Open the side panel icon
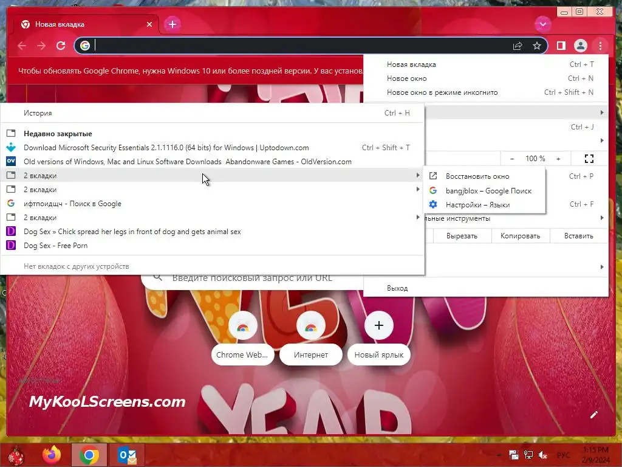This screenshot has width=622, height=467. (561, 46)
